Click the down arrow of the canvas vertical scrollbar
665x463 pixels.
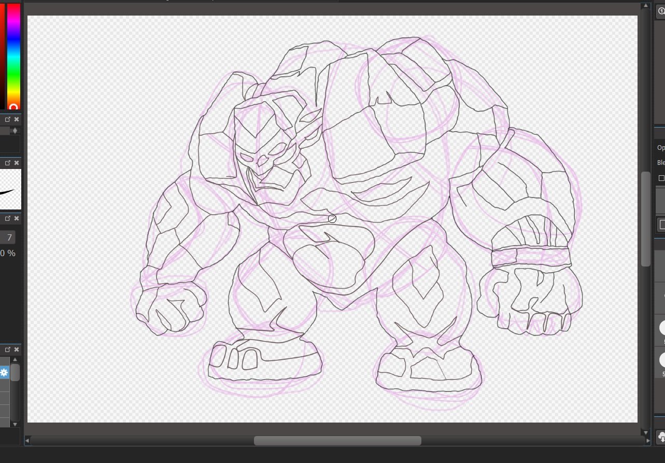click(645, 432)
